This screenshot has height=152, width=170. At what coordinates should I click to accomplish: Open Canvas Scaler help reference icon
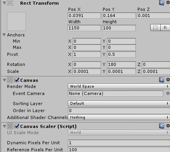[161, 126]
